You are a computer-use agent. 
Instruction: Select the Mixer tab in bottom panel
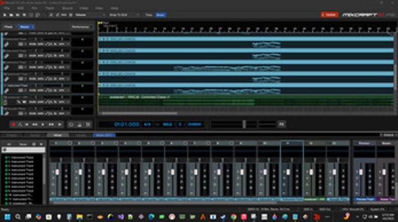(57, 135)
